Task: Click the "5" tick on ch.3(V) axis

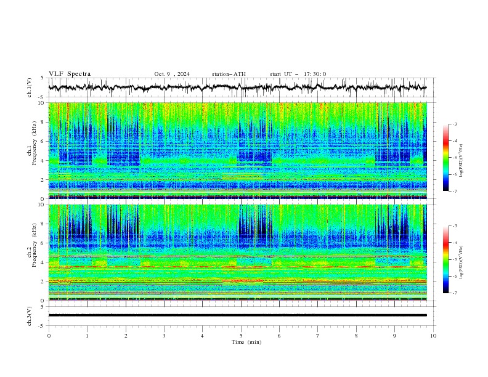Action: (43, 307)
